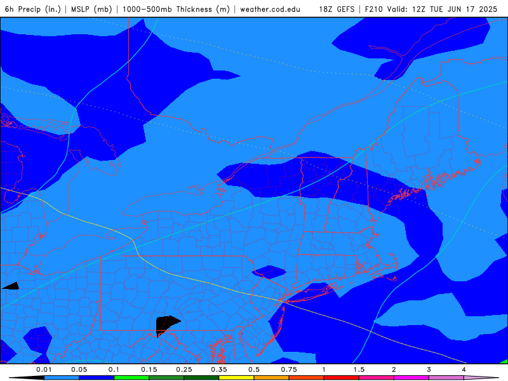Click the '1.5' legend label
This screenshot has height=381, width=508.
tap(359, 370)
